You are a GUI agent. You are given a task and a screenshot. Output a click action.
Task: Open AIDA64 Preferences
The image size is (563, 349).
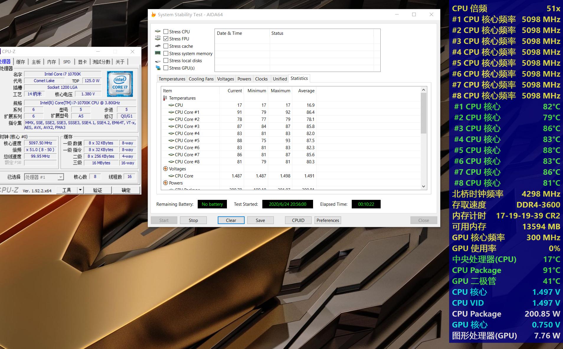tap(328, 220)
